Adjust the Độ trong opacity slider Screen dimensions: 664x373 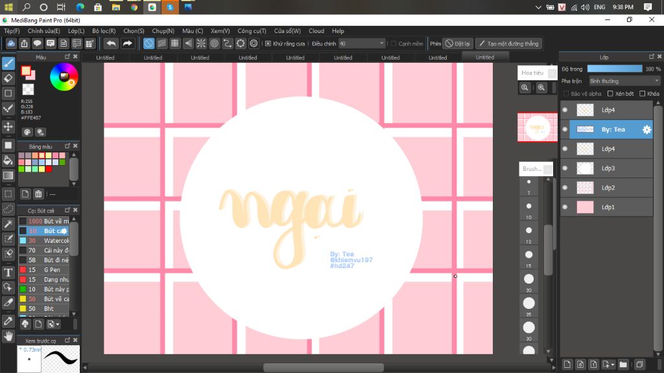(615, 69)
